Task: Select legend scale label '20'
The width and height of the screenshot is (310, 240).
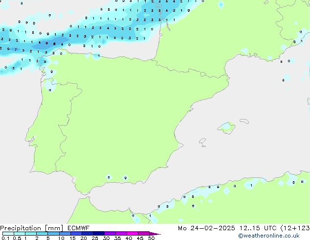Action: click(x=84, y=238)
